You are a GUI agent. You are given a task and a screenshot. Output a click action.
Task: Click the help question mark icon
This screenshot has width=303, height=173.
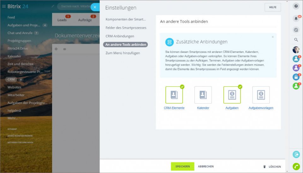(296, 6)
